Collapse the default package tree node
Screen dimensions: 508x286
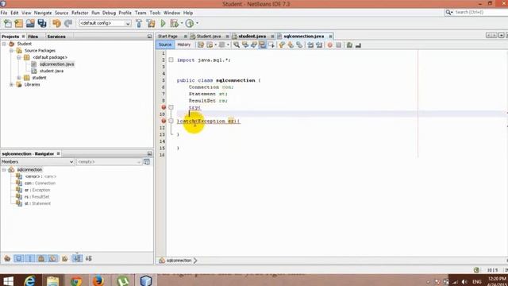click(19, 57)
